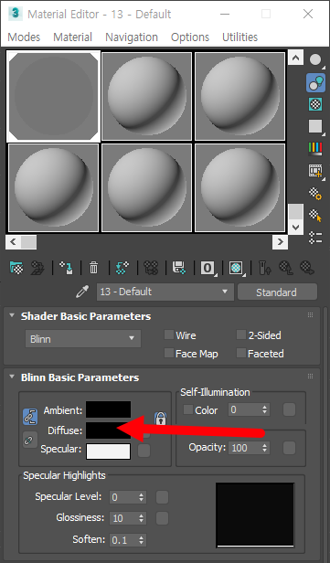Click sample slots scroll left arrow
The image size is (330, 563).
pos(13,242)
